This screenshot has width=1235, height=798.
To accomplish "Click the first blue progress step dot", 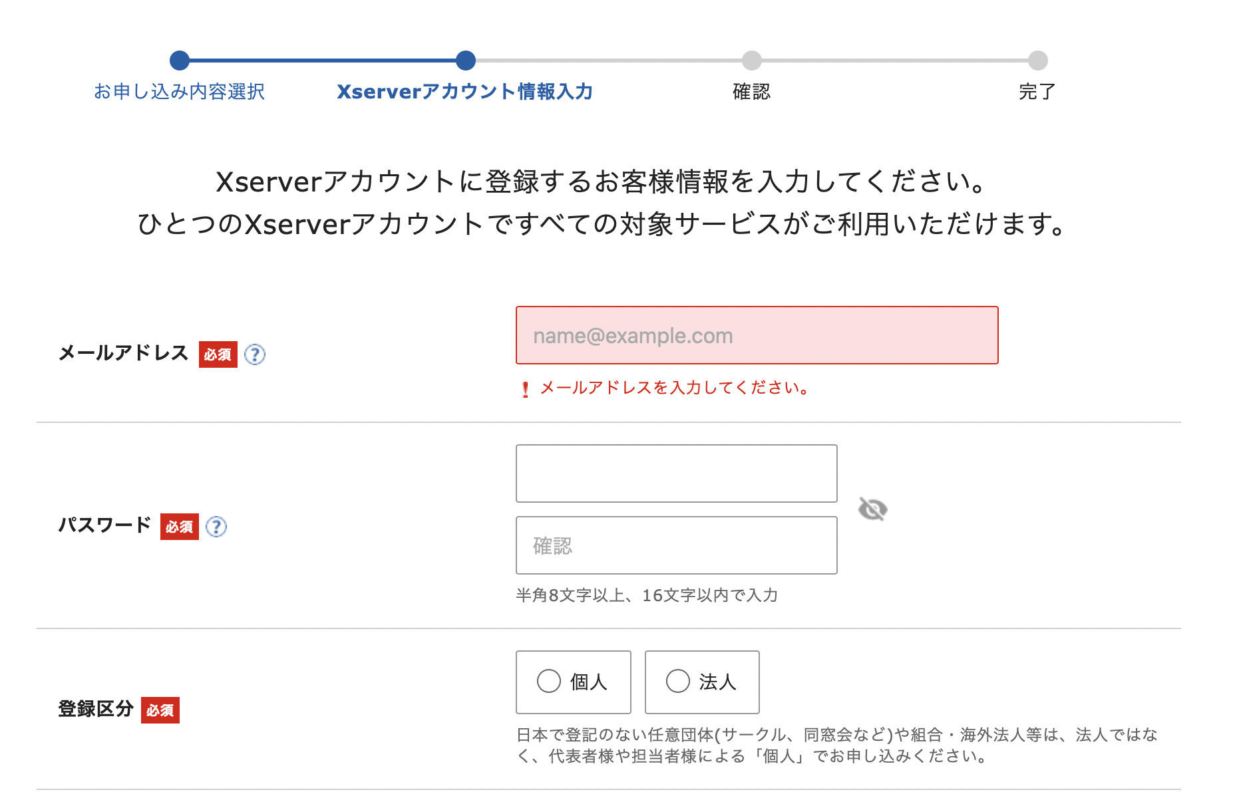I will pos(180,61).
